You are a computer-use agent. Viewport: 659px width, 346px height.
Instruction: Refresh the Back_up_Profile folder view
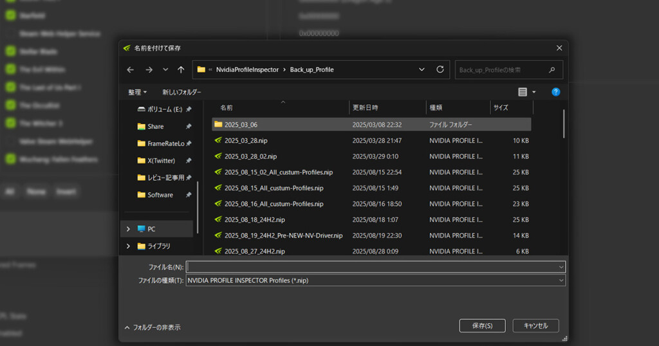point(440,69)
